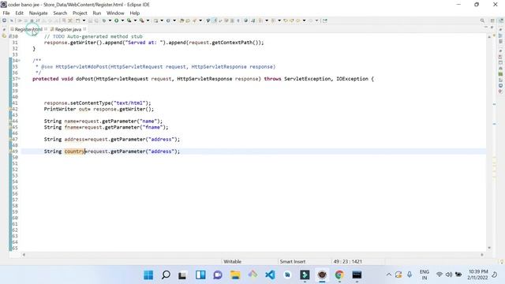Click the Debug bug icon in toolbar

[x=103, y=21]
